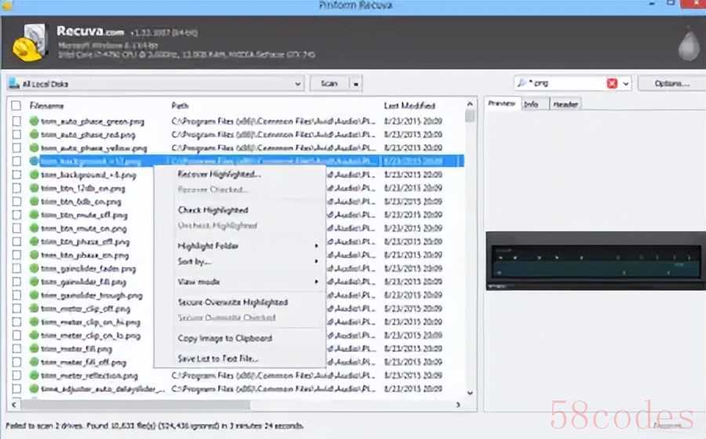The height and width of the screenshot is (439, 706).
Task: Click status icon of trim_btn_mute_on.png
Action: tap(34, 228)
